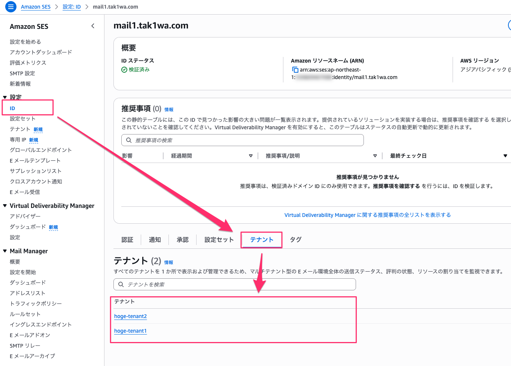Click the 検証済み ID status text
Viewport: 511px width, 366px height.
(139, 70)
